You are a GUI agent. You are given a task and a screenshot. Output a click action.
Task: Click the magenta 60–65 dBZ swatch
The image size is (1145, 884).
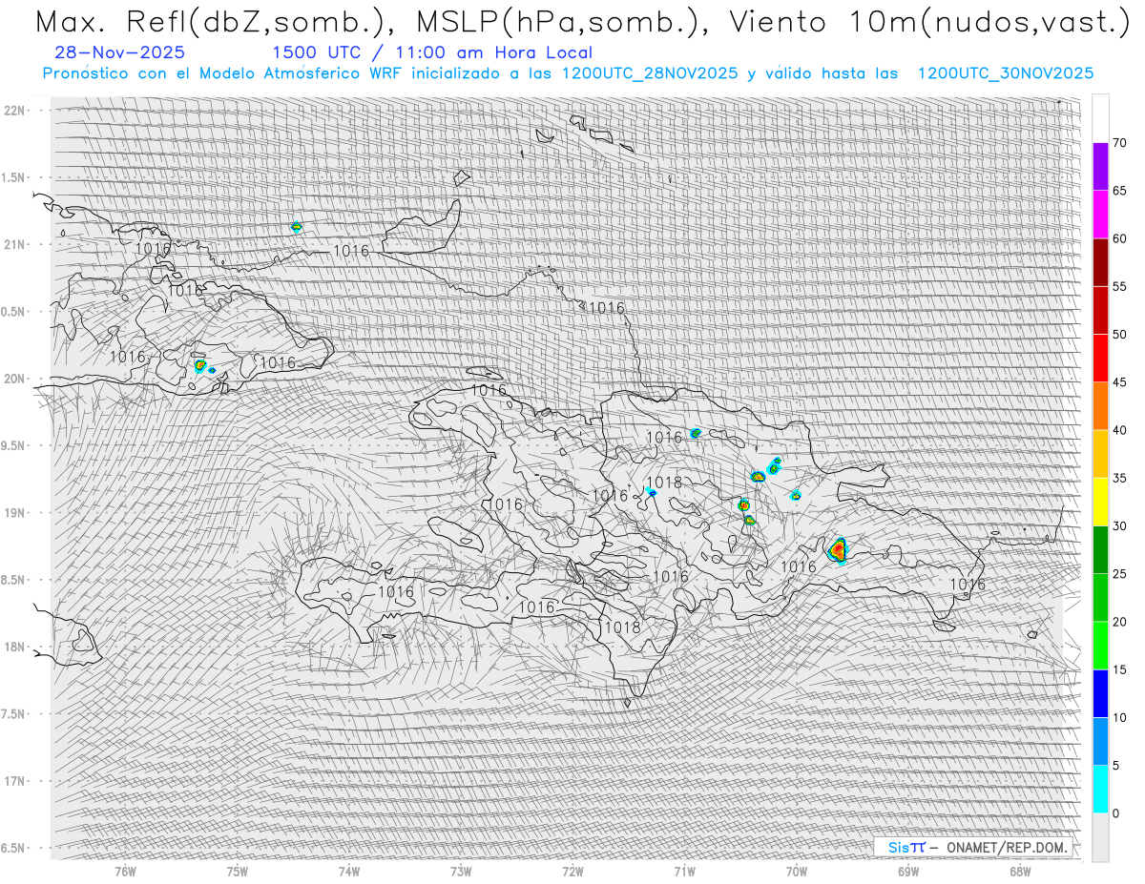pos(1100,214)
